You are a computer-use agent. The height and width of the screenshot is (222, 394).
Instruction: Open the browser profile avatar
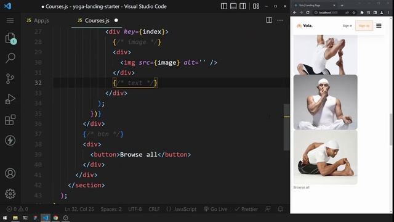pos(382,12)
